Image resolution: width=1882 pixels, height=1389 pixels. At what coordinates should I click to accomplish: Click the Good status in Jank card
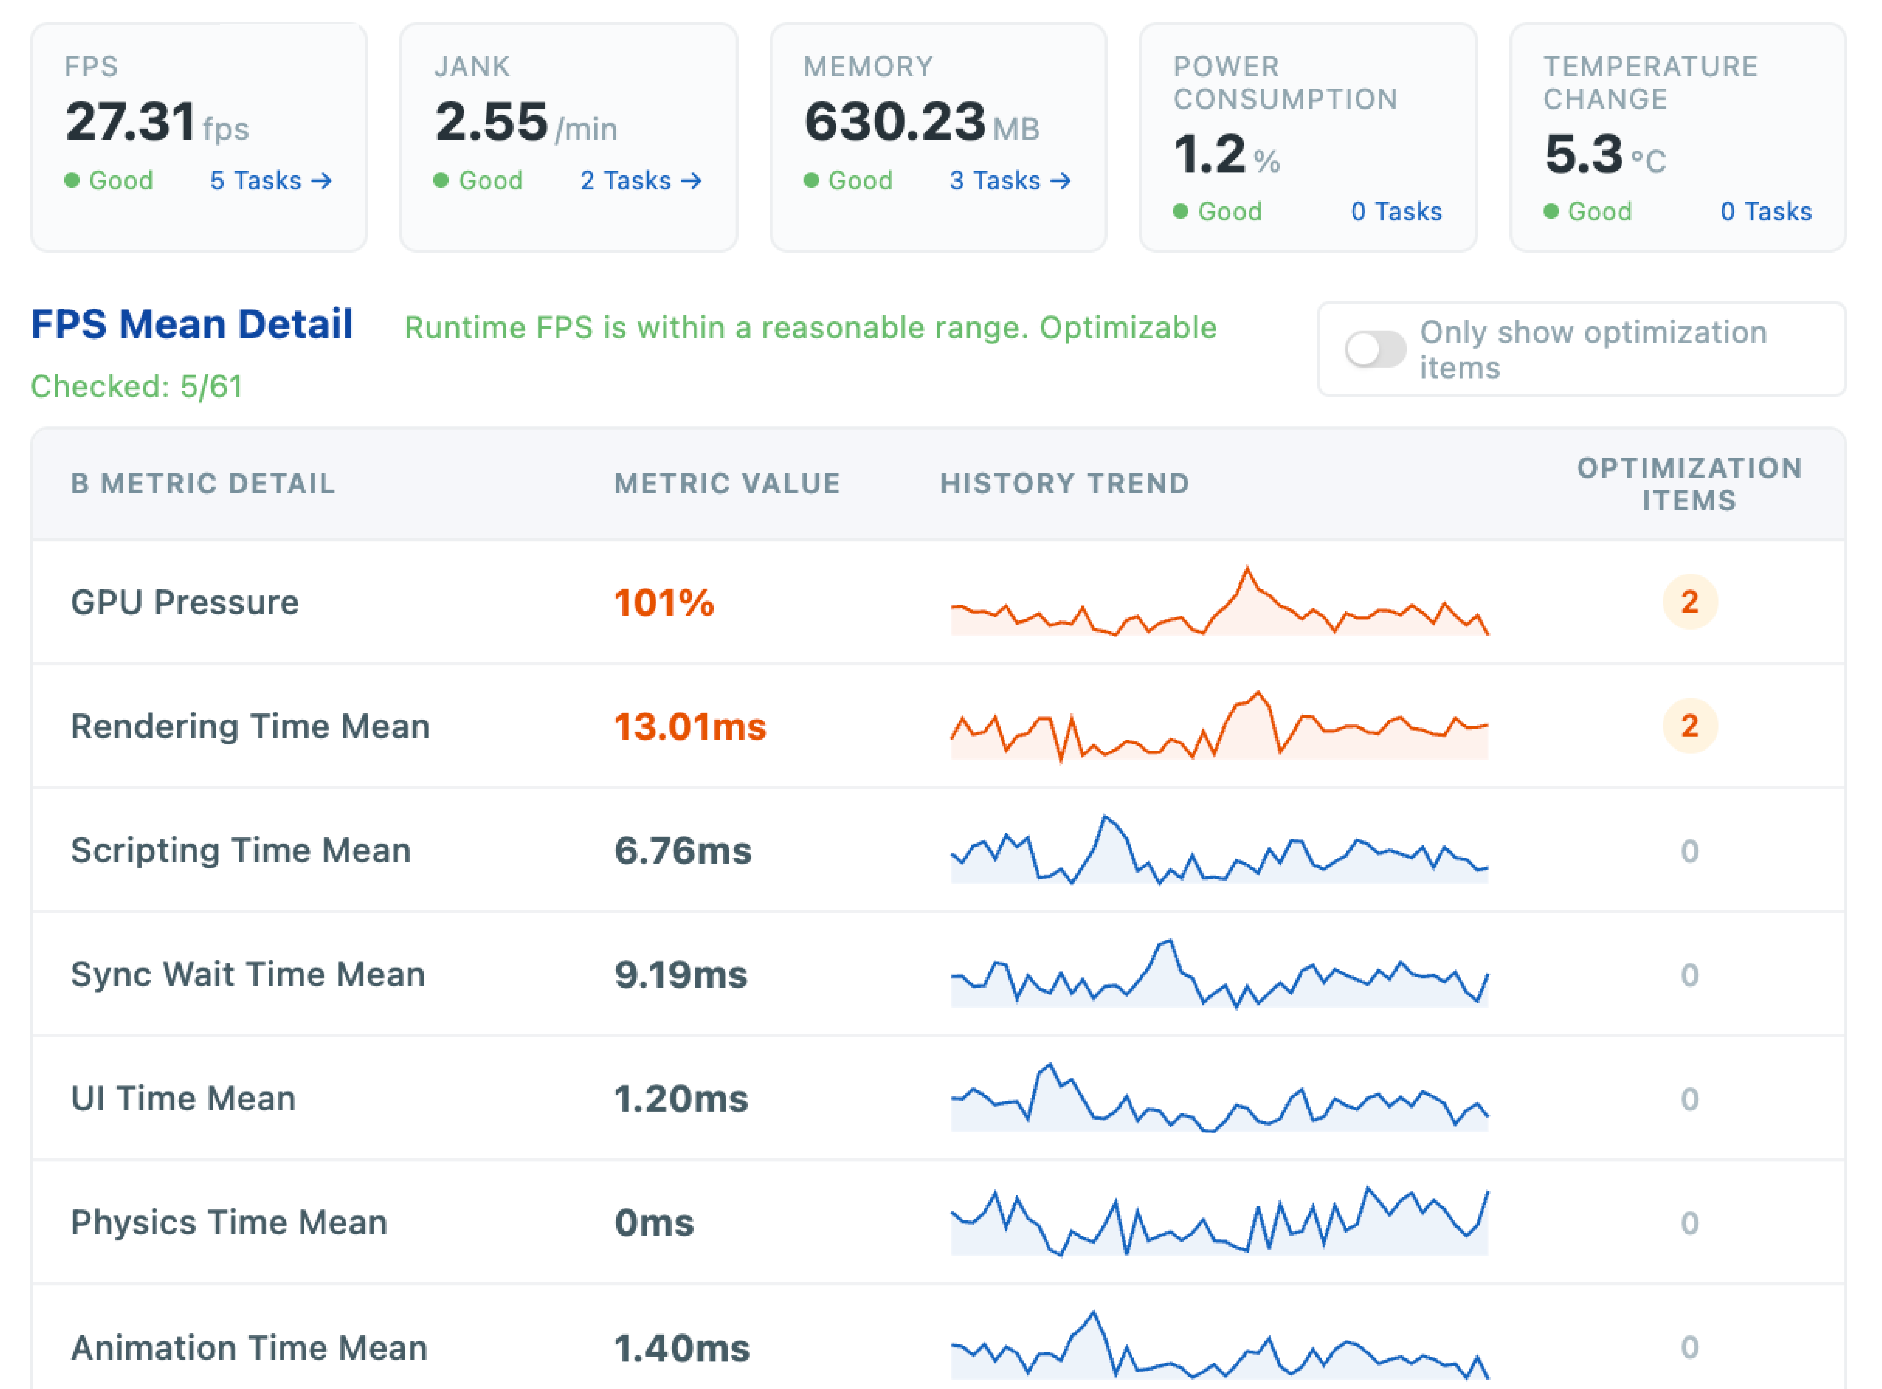tap(478, 181)
